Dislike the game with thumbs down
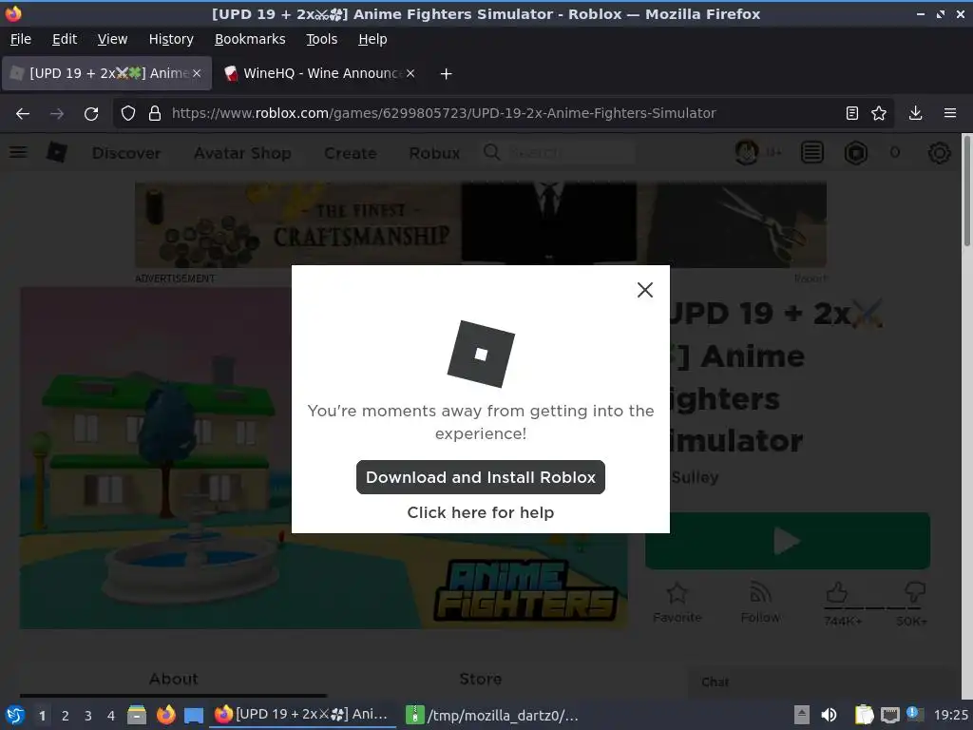Image resolution: width=973 pixels, height=730 pixels. click(915, 592)
